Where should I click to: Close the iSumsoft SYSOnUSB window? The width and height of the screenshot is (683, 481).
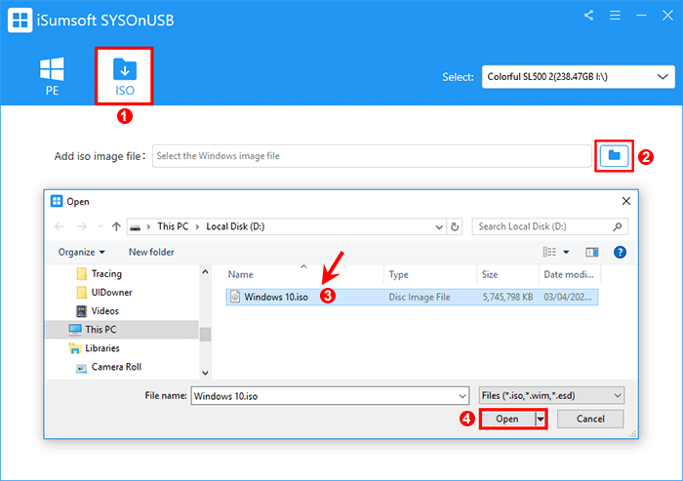click(667, 16)
